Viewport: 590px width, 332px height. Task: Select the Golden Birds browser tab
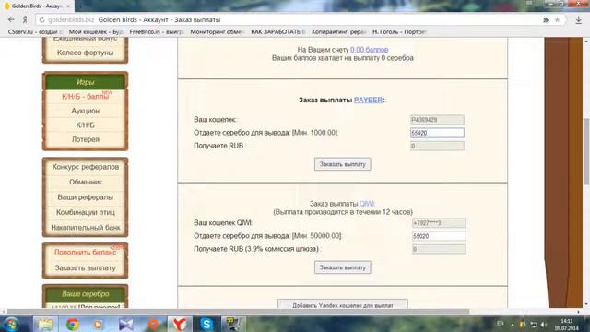point(37,6)
